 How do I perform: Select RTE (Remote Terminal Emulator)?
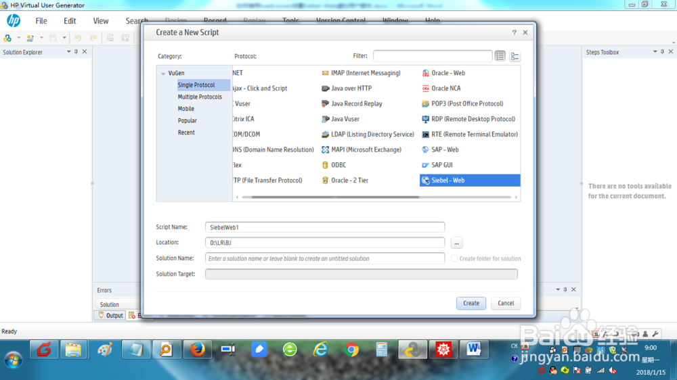click(470, 134)
